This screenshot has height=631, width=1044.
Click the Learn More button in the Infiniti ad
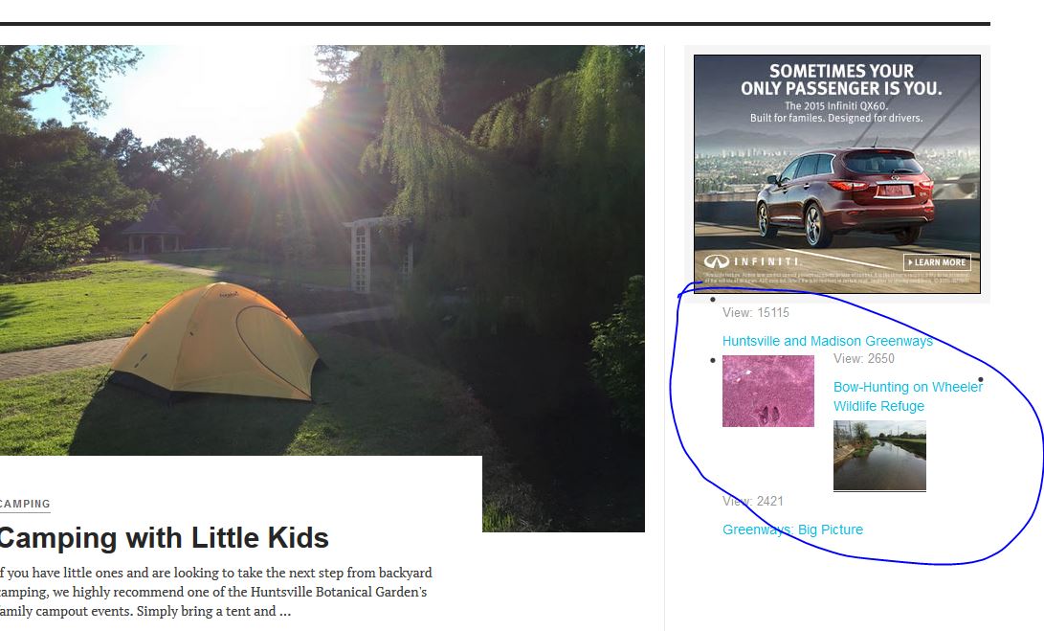[937, 262]
